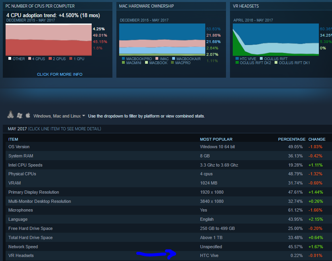Click the Apple logo platform icon

click(x=28, y=115)
